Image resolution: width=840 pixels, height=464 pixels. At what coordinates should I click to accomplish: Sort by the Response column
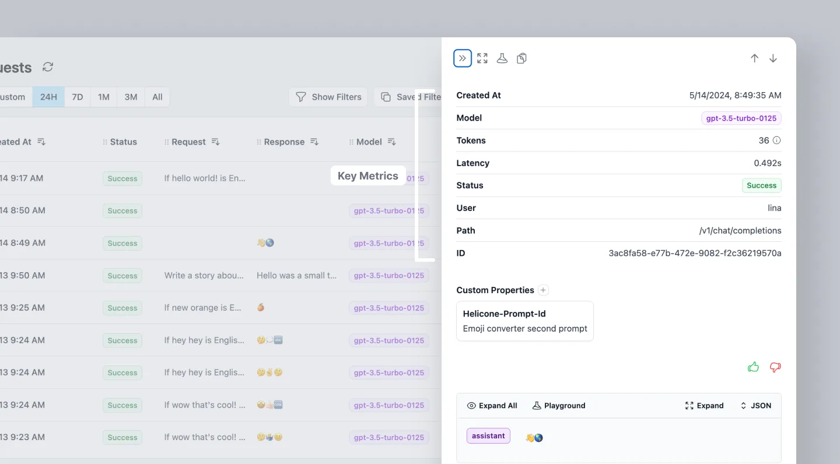pos(314,142)
